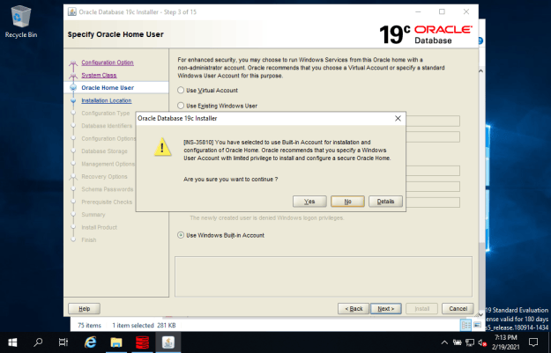Select the Use Existing Windows User option

[218, 106]
